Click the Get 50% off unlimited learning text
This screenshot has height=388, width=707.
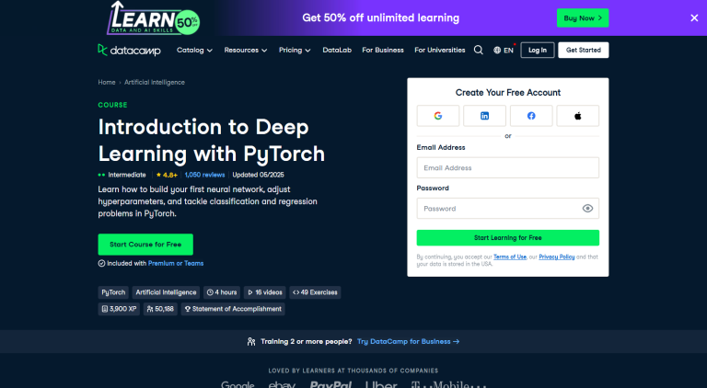380,18
